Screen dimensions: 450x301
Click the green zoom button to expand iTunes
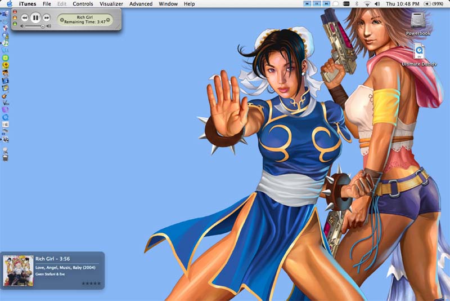pyautogui.click(x=15, y=24)
